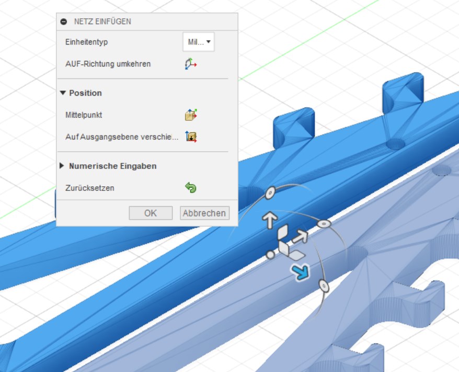459x372 pixels.
Task: Select the right-pointing move arrow manipulator
Action: (x=301, y=236)
